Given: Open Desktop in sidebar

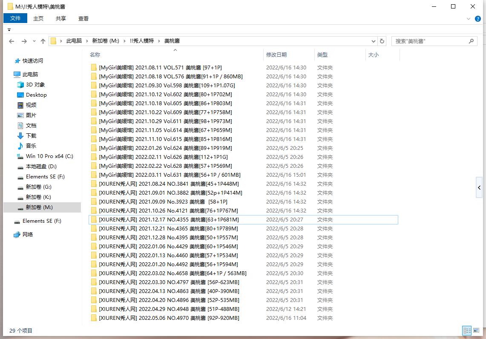Looking at the screenshot, I should [x=36, y=95].
